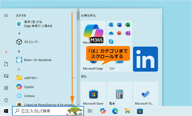Launch Brain+ for dynabook app

(34, 60)
